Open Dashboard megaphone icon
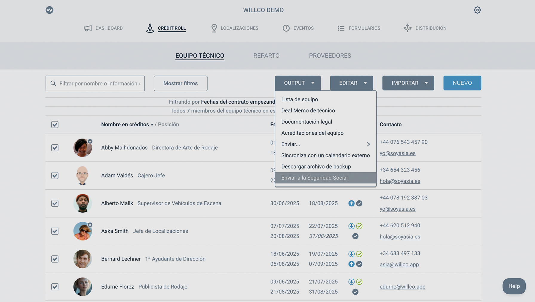This screenshot has height=302, width=535. tap(88, 28)
